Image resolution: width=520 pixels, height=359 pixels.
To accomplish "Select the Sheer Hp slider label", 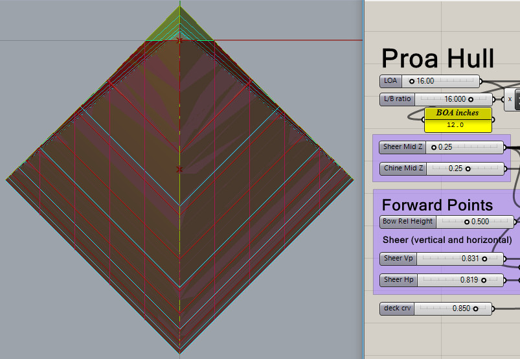I will tap(399, 280).
